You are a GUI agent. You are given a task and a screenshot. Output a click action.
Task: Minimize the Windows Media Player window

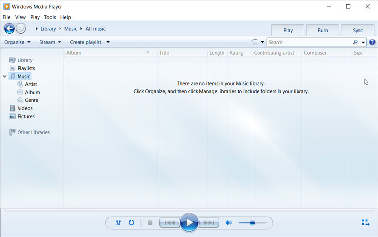point(329,6)
